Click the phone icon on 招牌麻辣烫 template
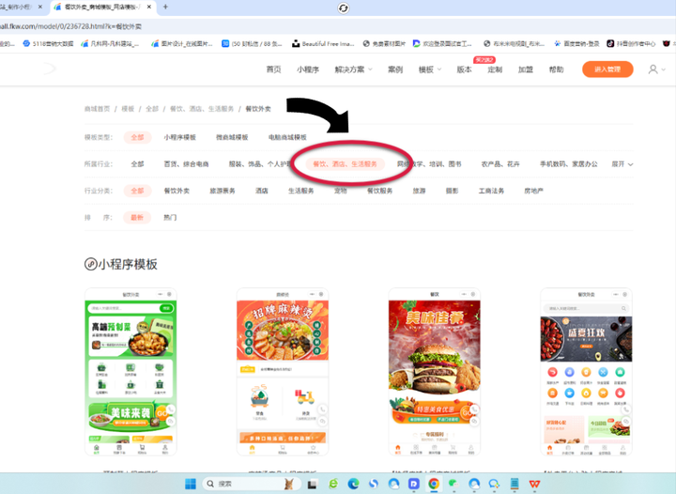The width and height of the screenshot is (676, 494). tap(322, 409)
